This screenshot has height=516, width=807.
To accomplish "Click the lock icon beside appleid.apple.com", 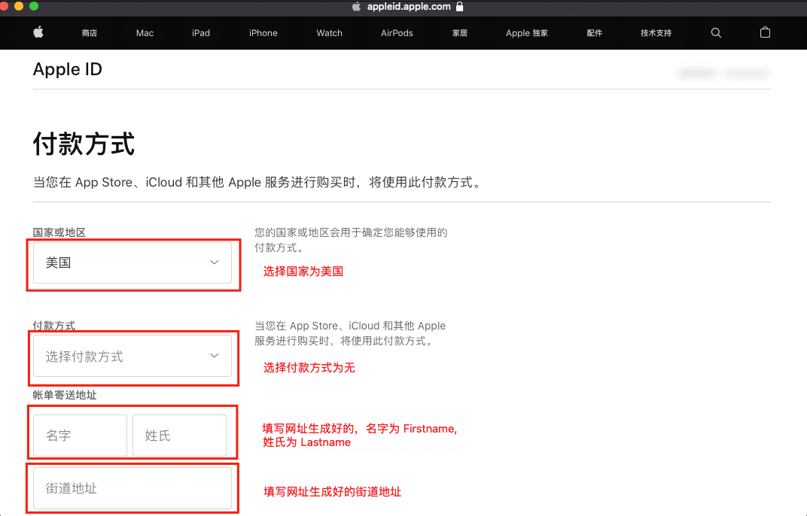I will (460, 6).
